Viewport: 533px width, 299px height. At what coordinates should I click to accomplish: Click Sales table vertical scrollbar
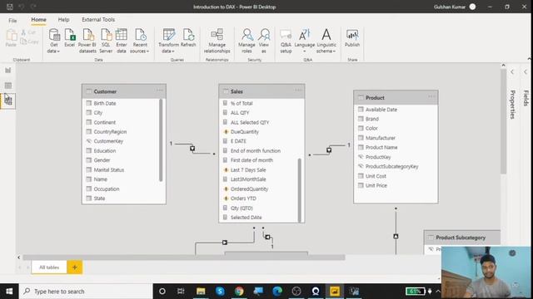[x=300, y=190]
